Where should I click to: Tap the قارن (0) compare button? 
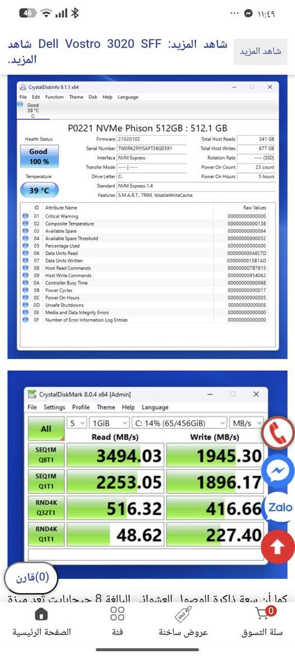[x=31, y=578]
